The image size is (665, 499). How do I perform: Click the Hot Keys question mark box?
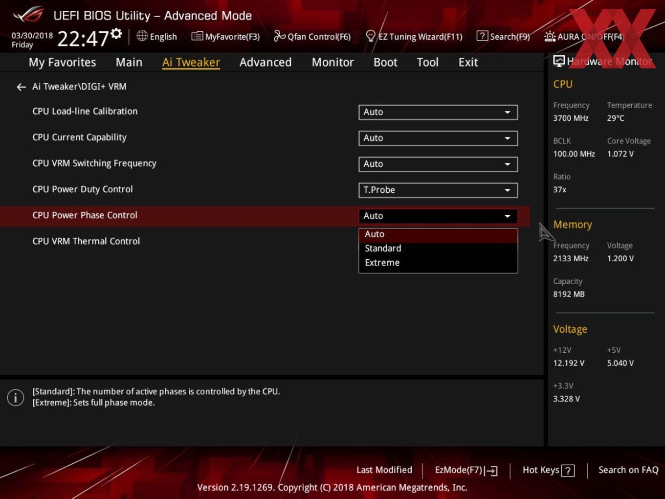click(x=568, y=471)
